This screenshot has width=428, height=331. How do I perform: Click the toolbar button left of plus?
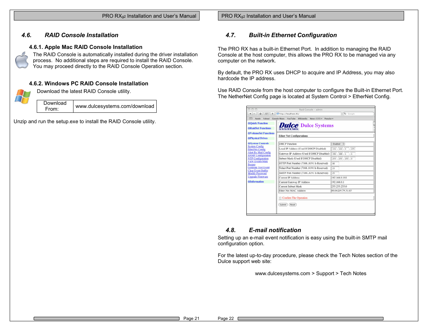click(267, 114)
